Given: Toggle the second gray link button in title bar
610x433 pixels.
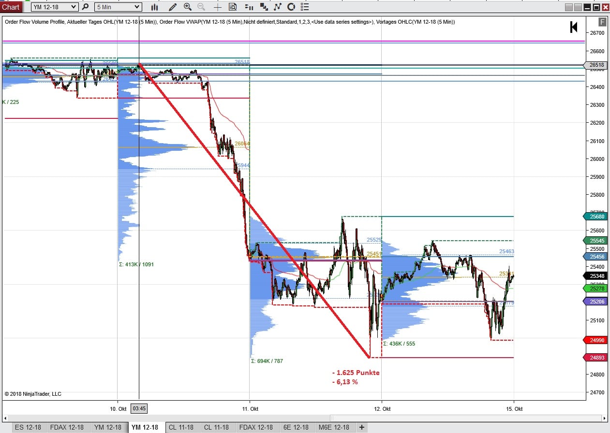Looking at the screenshot, I should pyautogui.click(x=578, y=7).
